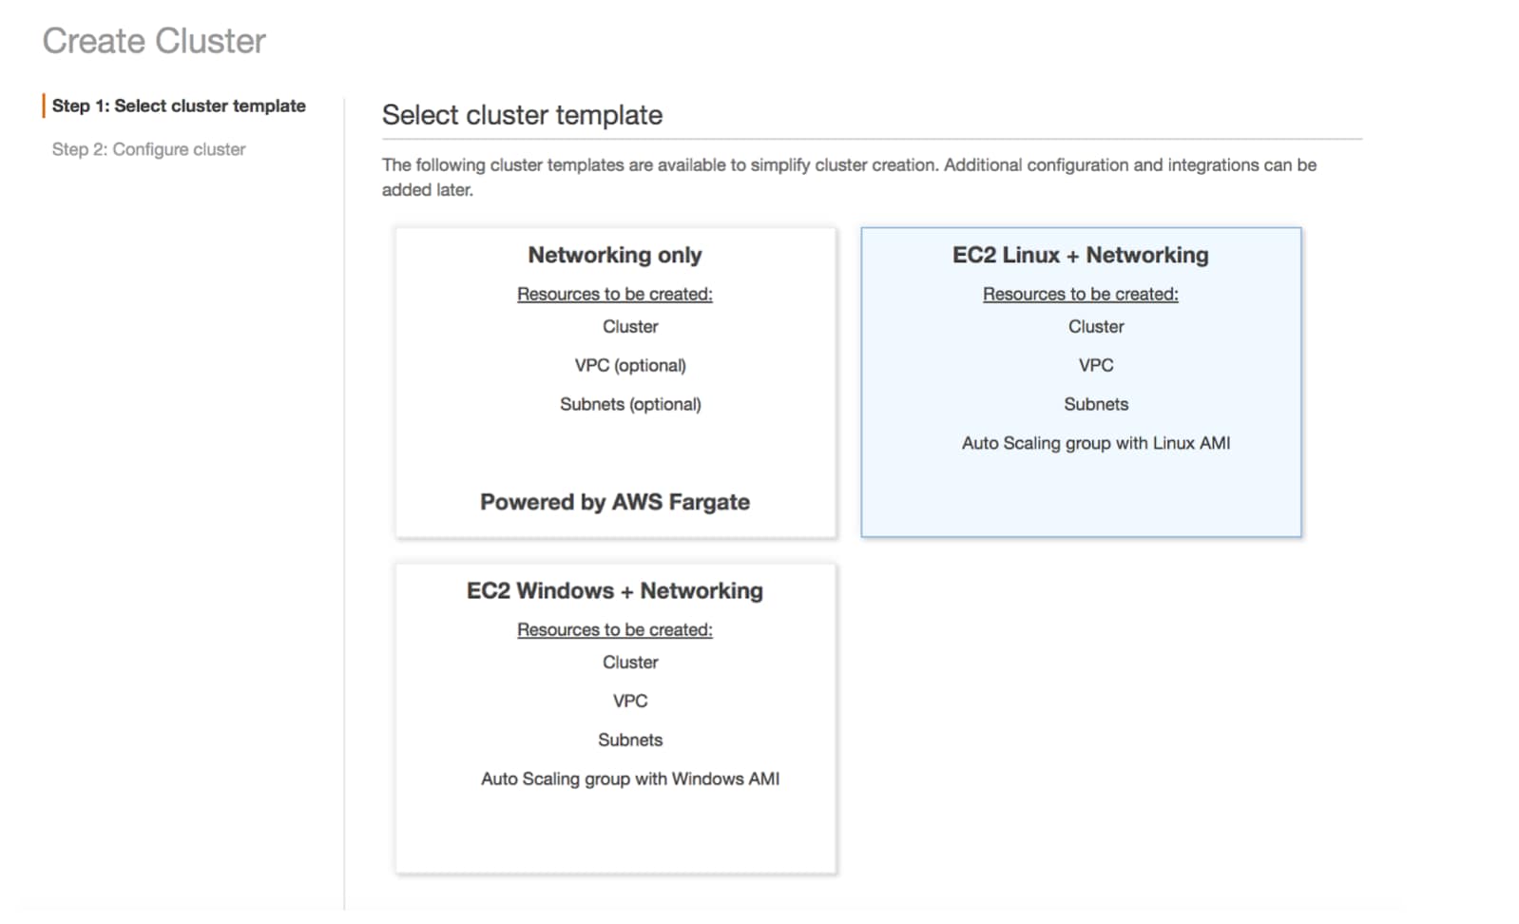Click Auto Scaling group with Windows AMI
Viewport: 1519px width, 924px height.
(629, 779)
